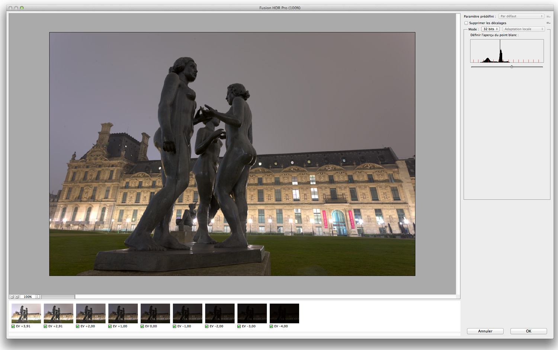Viewport: 558px width, 350px height.
Task: Click the zoom out minus icon
Action: coord(12,297)
